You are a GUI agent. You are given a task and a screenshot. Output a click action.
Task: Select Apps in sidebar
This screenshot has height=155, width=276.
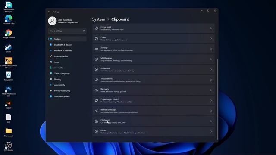[x=67, y=62]
